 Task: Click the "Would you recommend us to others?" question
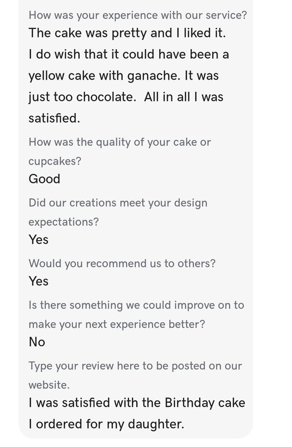122,263
